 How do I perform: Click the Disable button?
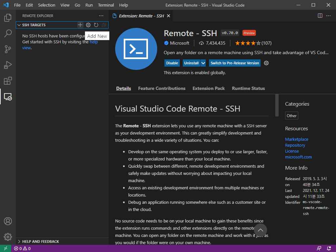172,63
